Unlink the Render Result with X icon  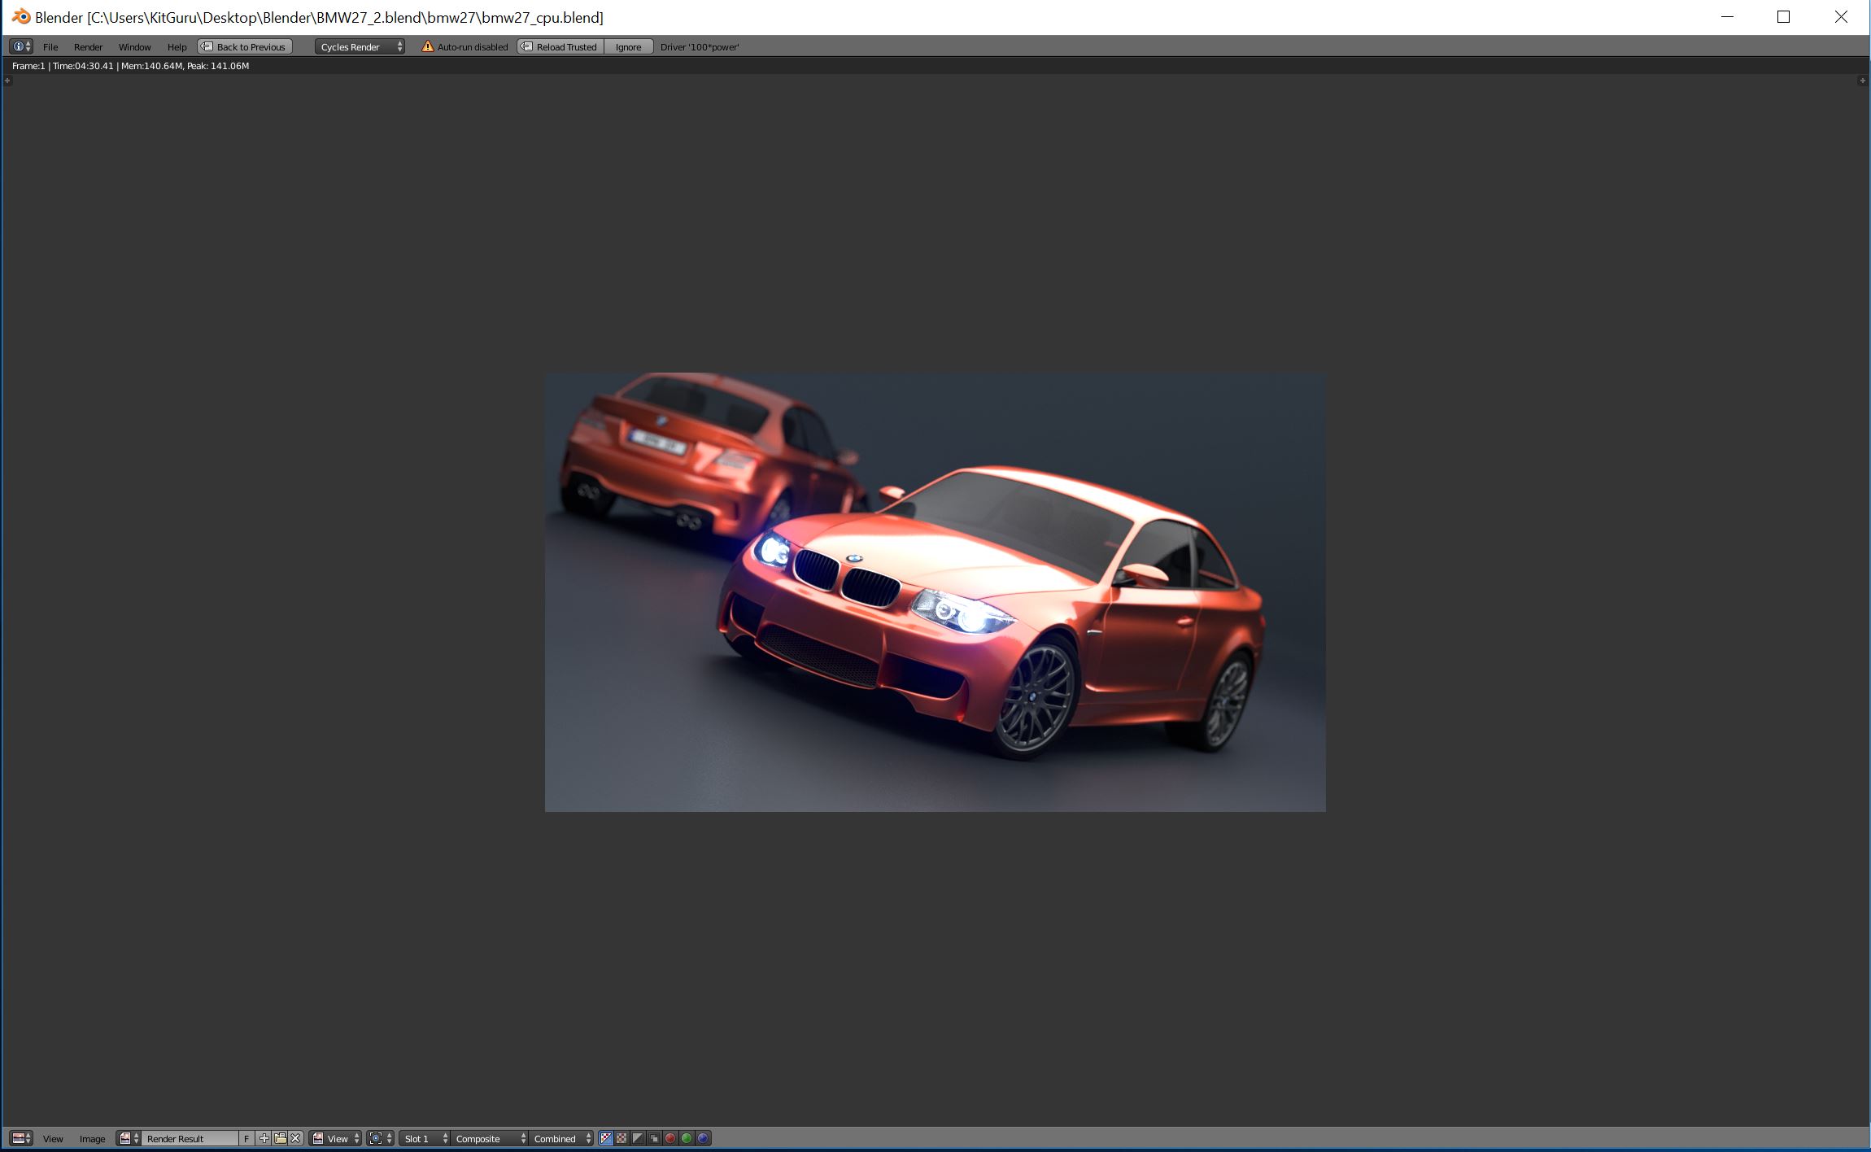[x=295, y=1138]
